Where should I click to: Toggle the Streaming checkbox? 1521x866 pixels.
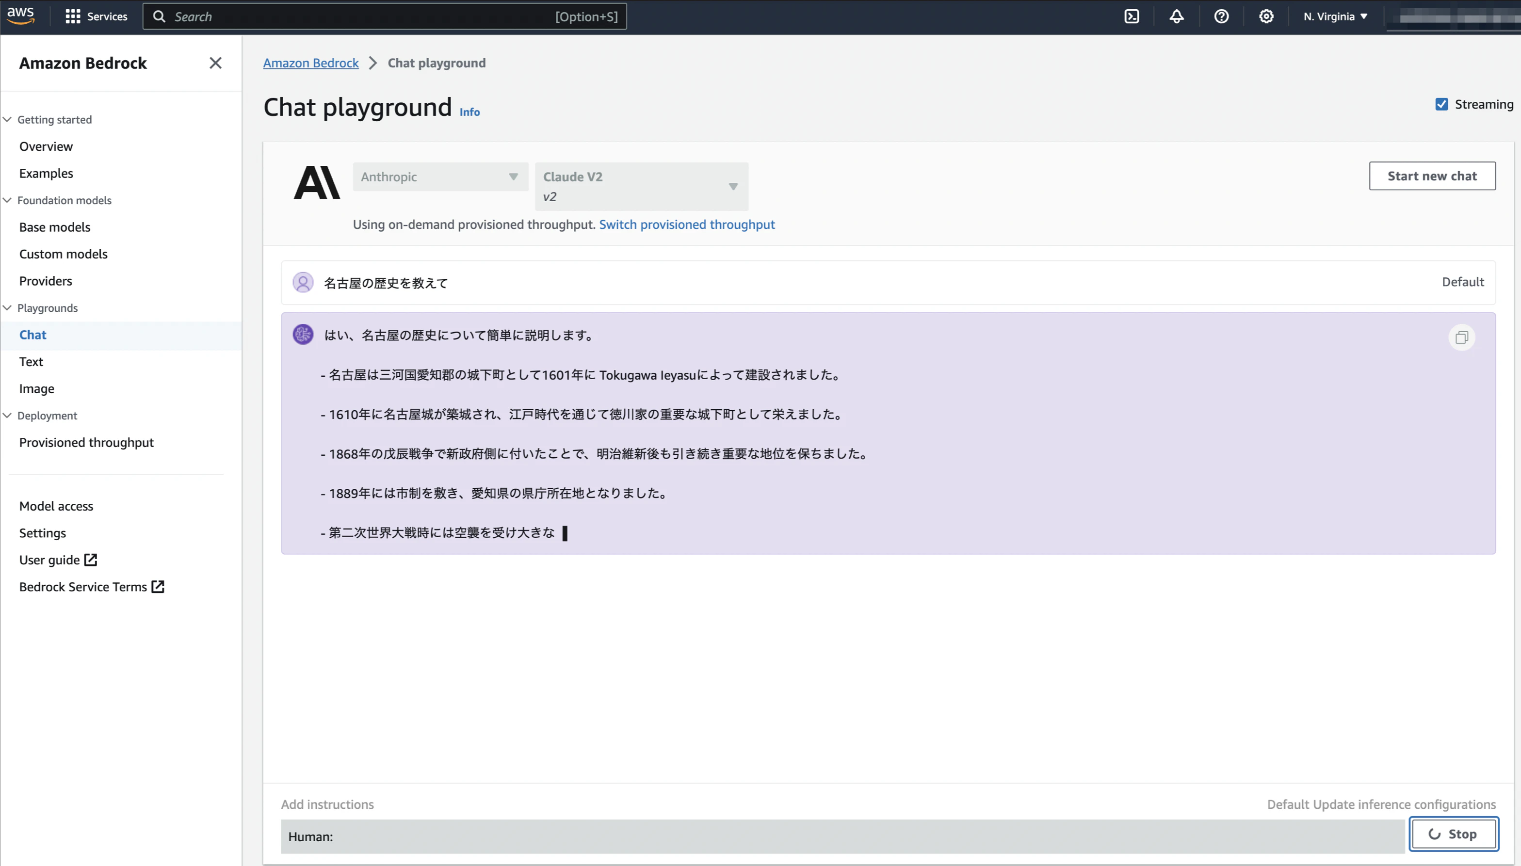pyautogui.click(x=1441, y=105)
